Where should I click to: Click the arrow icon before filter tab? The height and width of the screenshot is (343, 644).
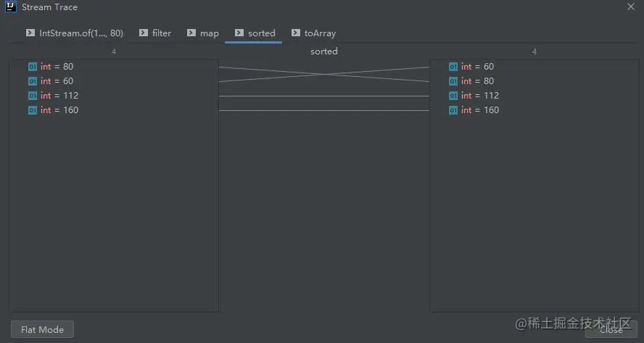[x=144, y=33]
